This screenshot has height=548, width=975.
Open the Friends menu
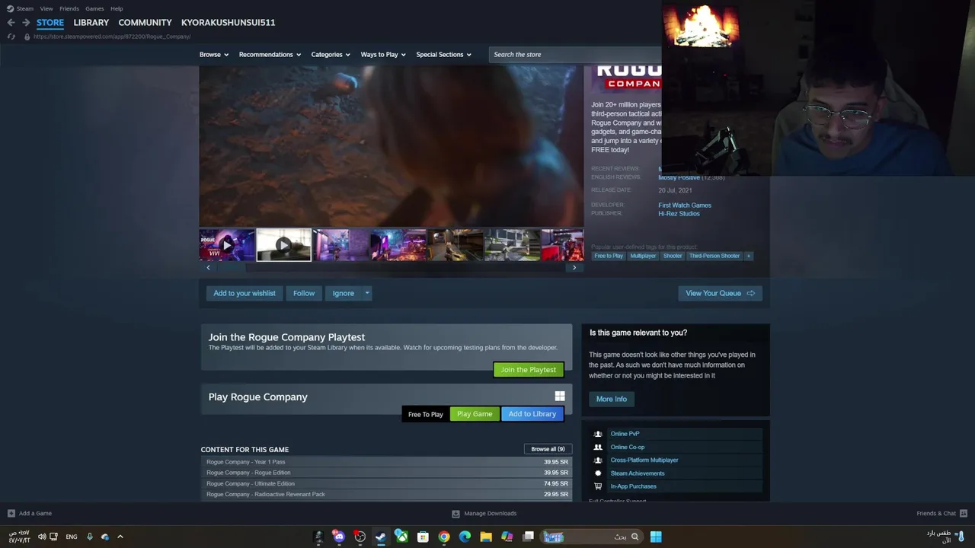click(69, 8)
